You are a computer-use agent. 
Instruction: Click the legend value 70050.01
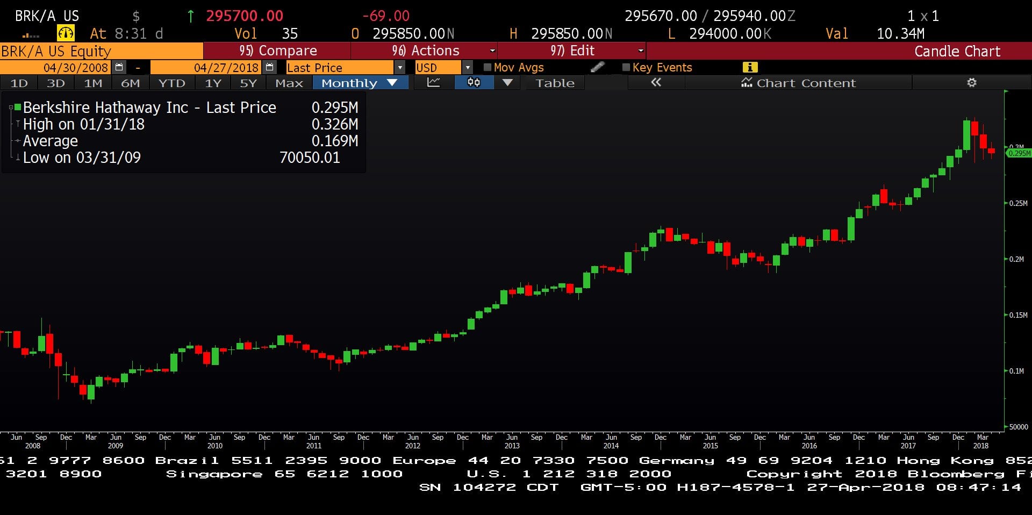(310, 158)
